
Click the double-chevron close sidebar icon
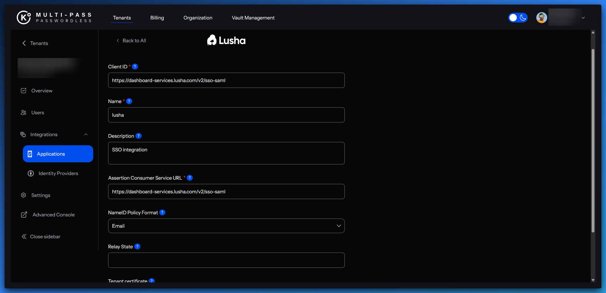[x=24, y=236]
